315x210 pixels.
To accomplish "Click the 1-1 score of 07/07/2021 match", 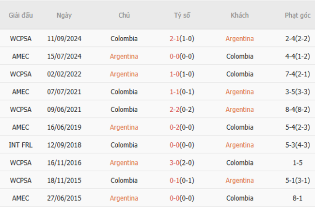I will 174,92.
